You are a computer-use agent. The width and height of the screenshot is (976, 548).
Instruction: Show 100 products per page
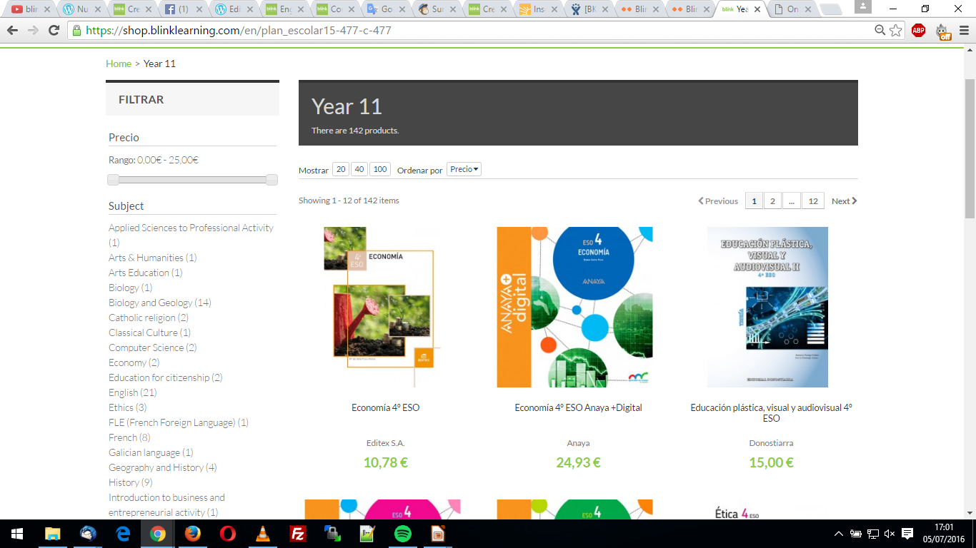[380, 169]
